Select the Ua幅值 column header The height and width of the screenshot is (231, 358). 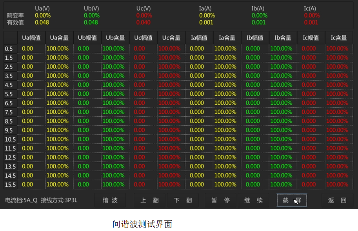31,38
